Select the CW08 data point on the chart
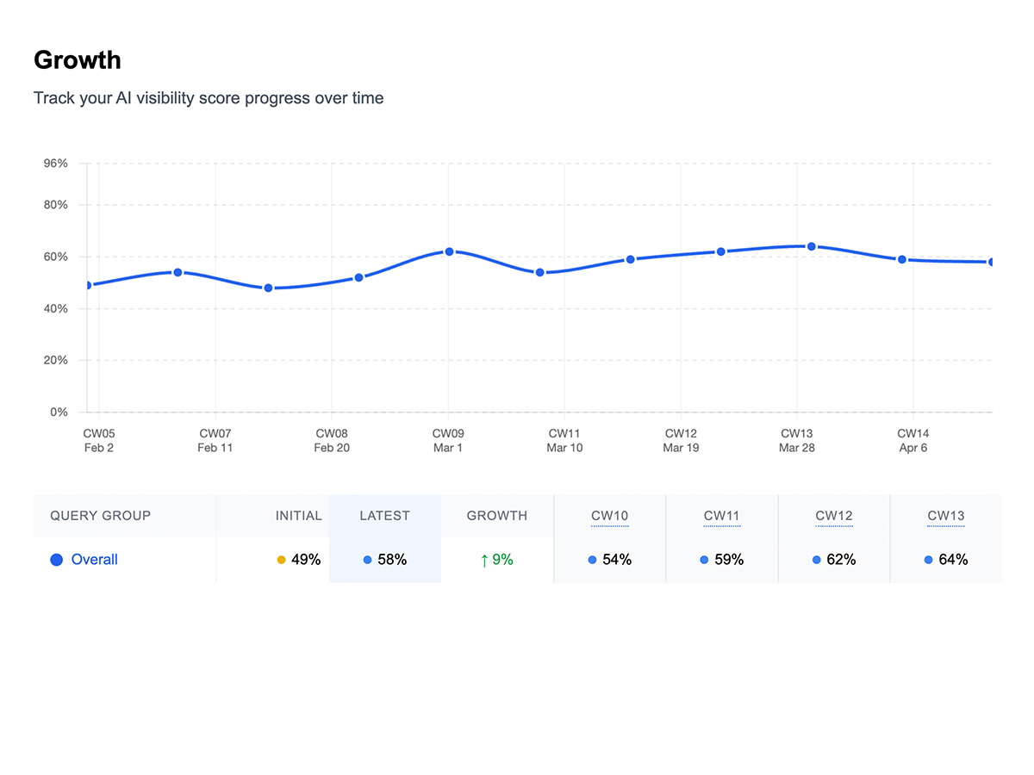1034x775 pixels. click(358, 277)
